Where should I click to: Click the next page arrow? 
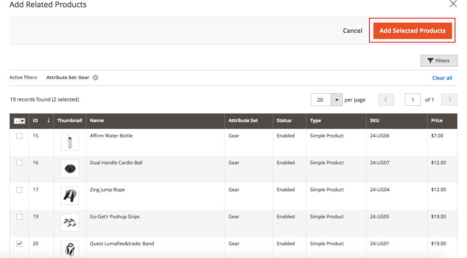tap(449, 99)
